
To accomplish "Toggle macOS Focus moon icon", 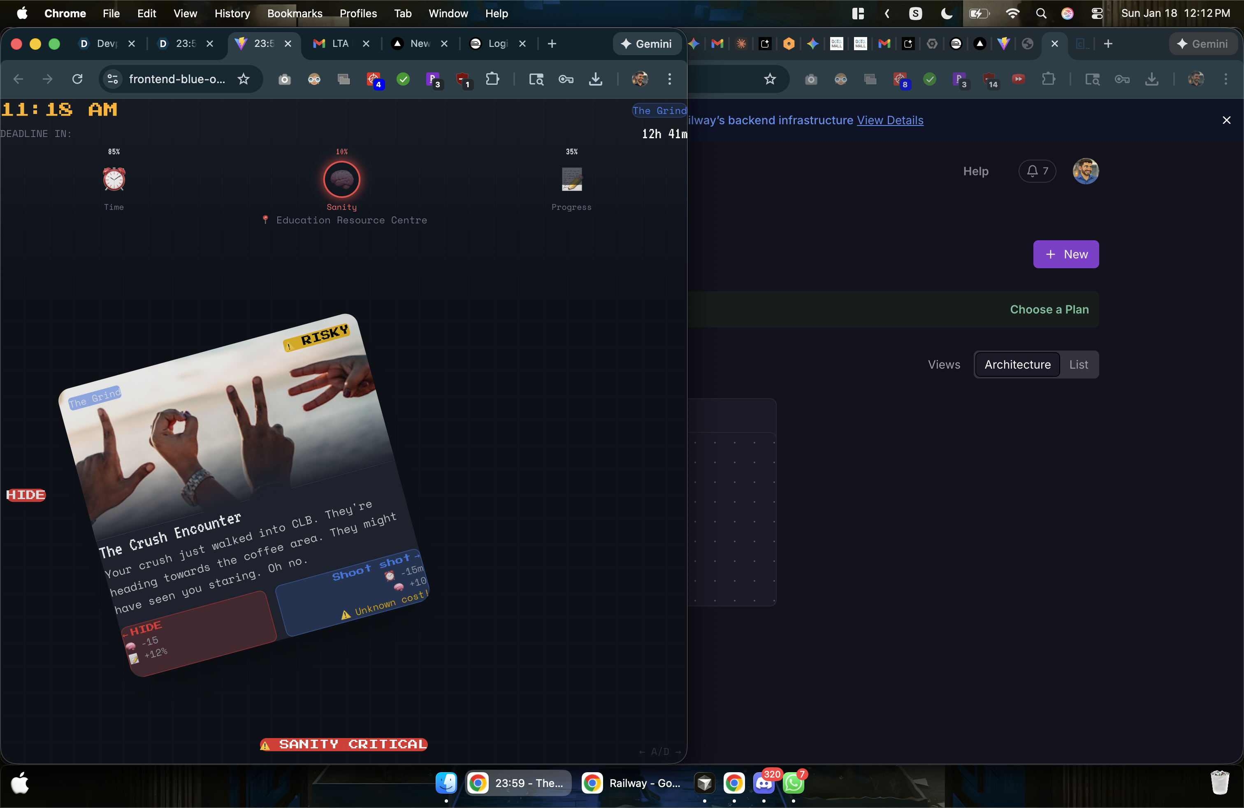I will pyautogui.click(x=946, y=14).
